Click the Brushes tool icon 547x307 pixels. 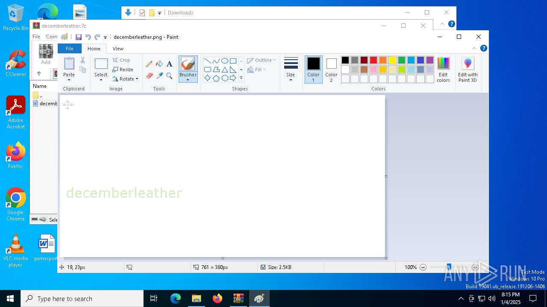click(x=188, y=64)
